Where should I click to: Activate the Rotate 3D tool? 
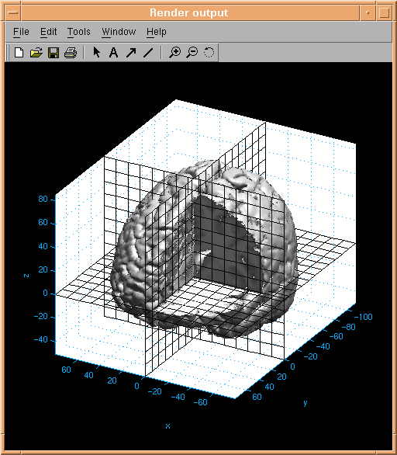[x=209, y=53]
